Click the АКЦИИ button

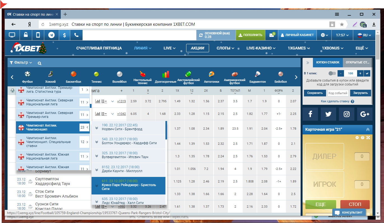(x=197, y=48)
